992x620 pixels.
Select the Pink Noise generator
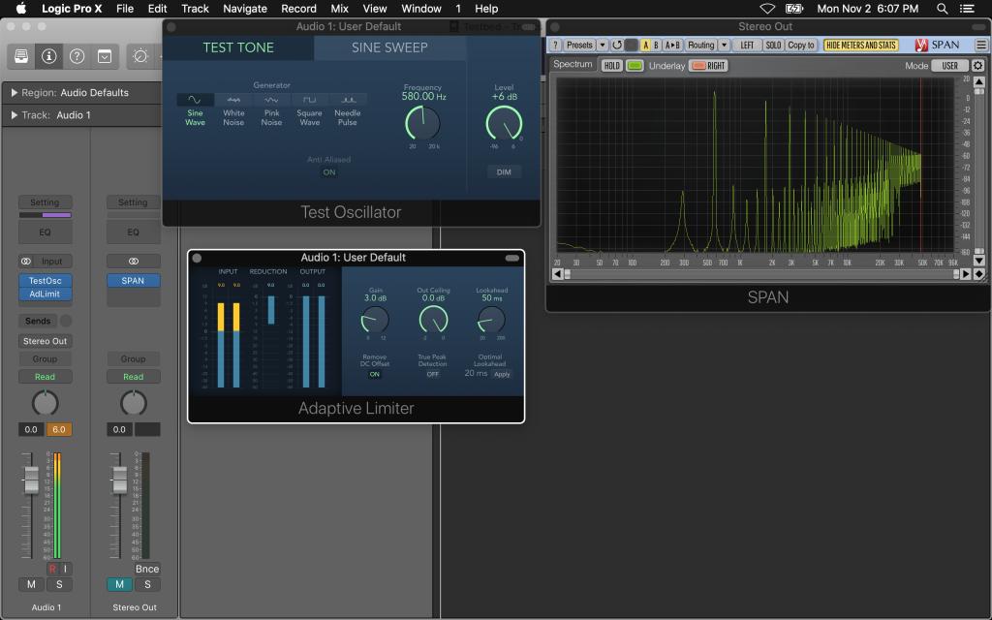point(271,110)
